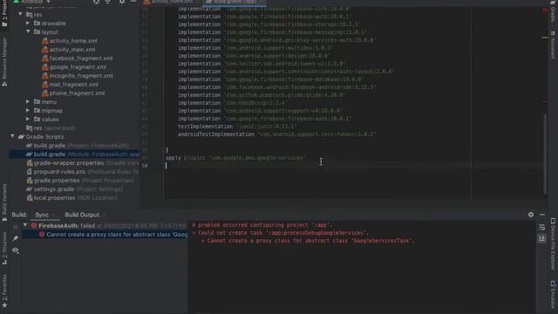
Task: Click the stop icon in Build panel
Action: [x=15, y=227]
